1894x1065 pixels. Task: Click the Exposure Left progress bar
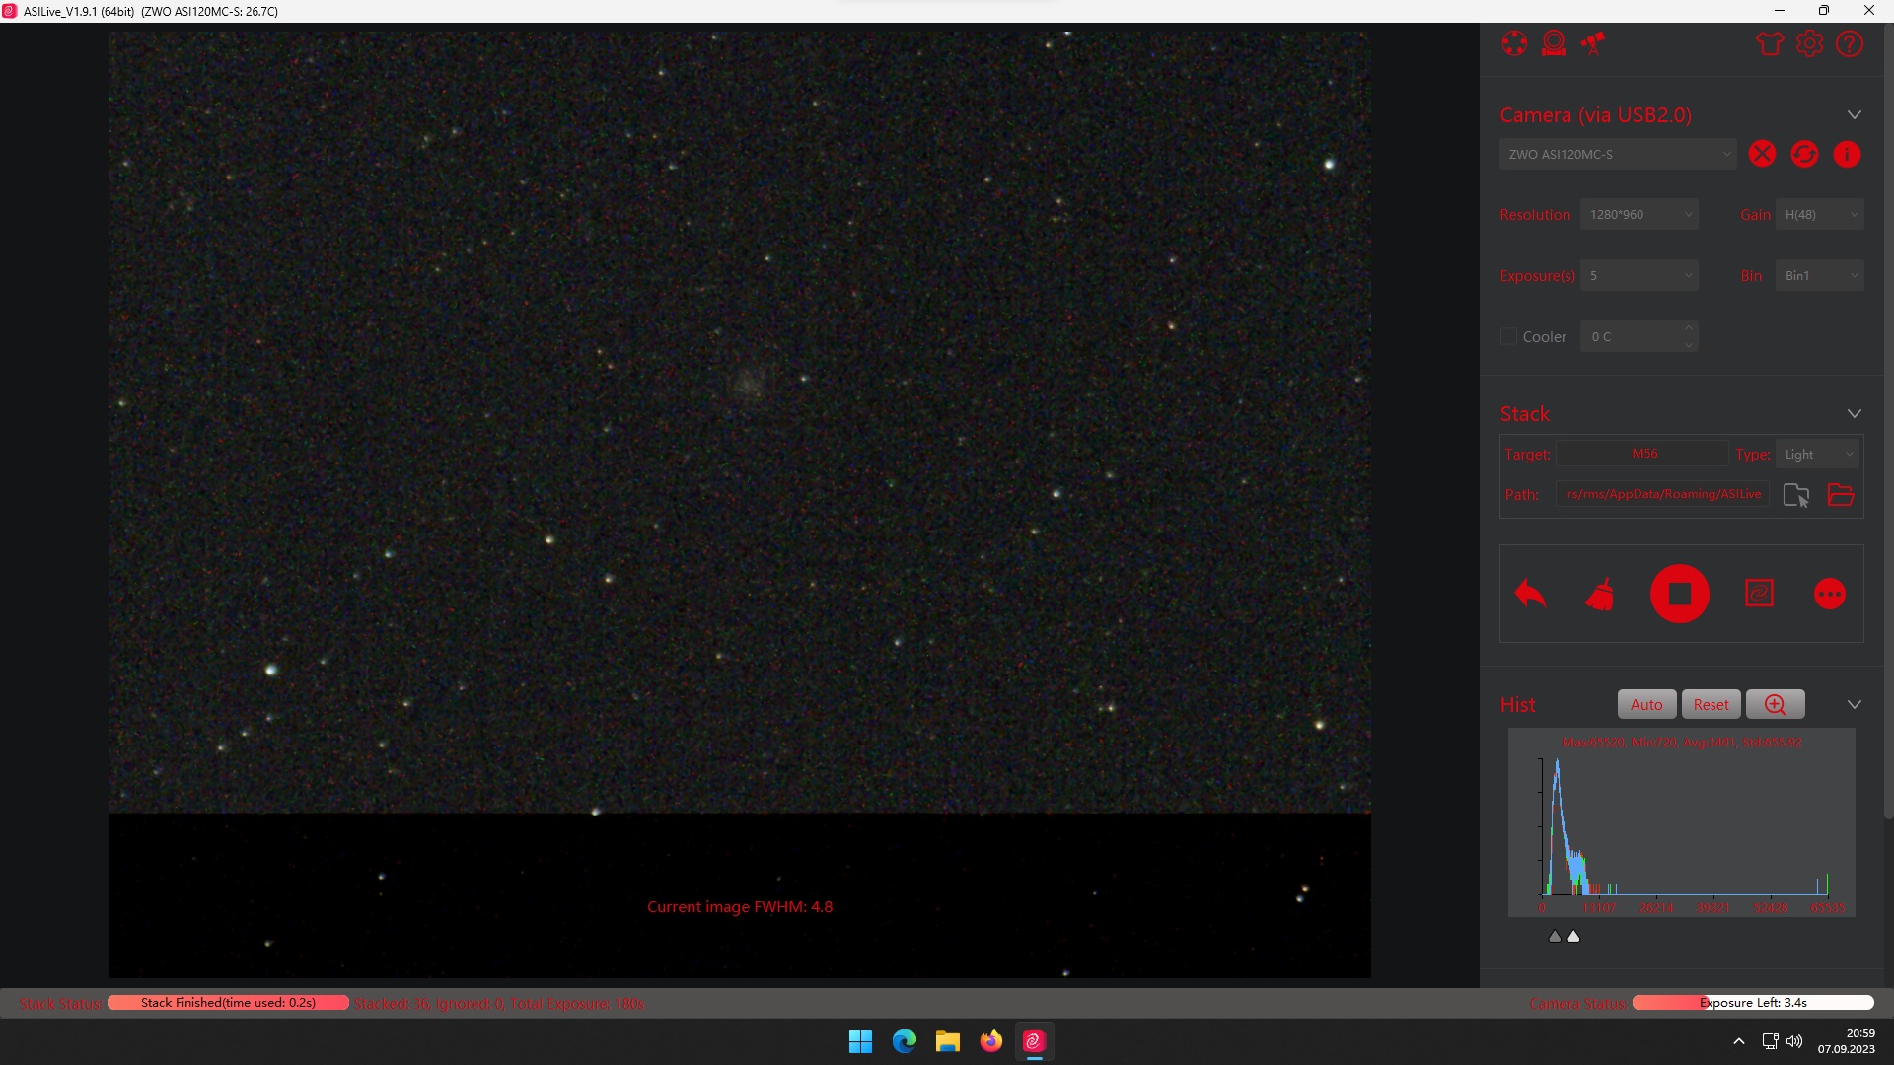(x=1753, y=1003)
